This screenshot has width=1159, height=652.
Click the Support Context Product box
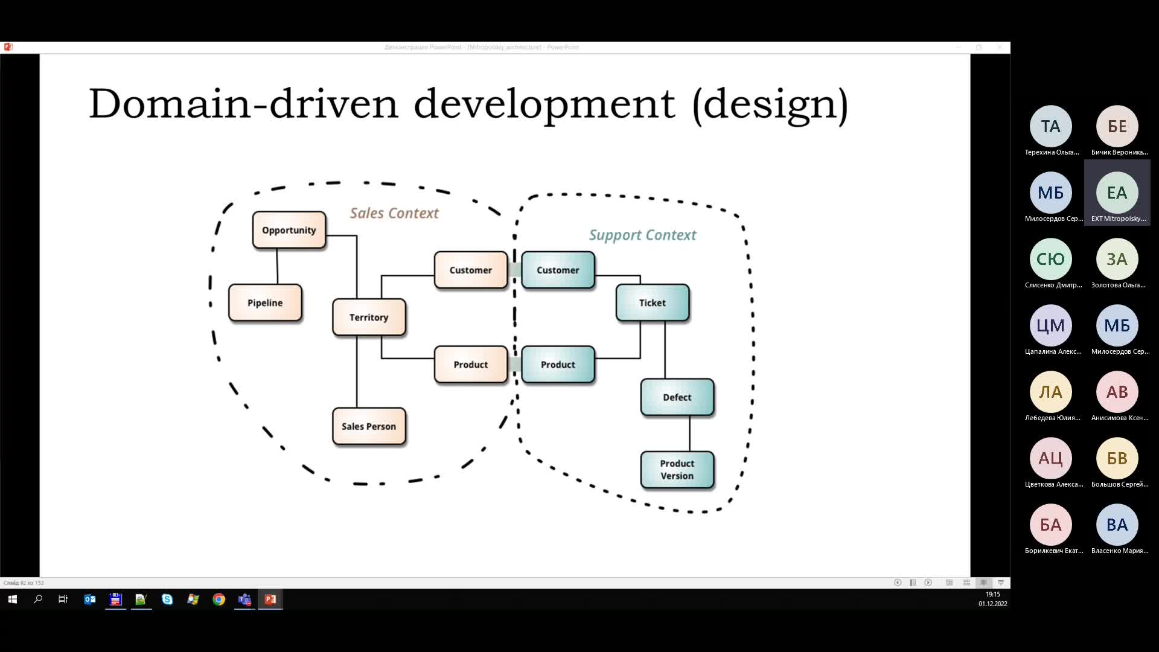click(558, 365)
